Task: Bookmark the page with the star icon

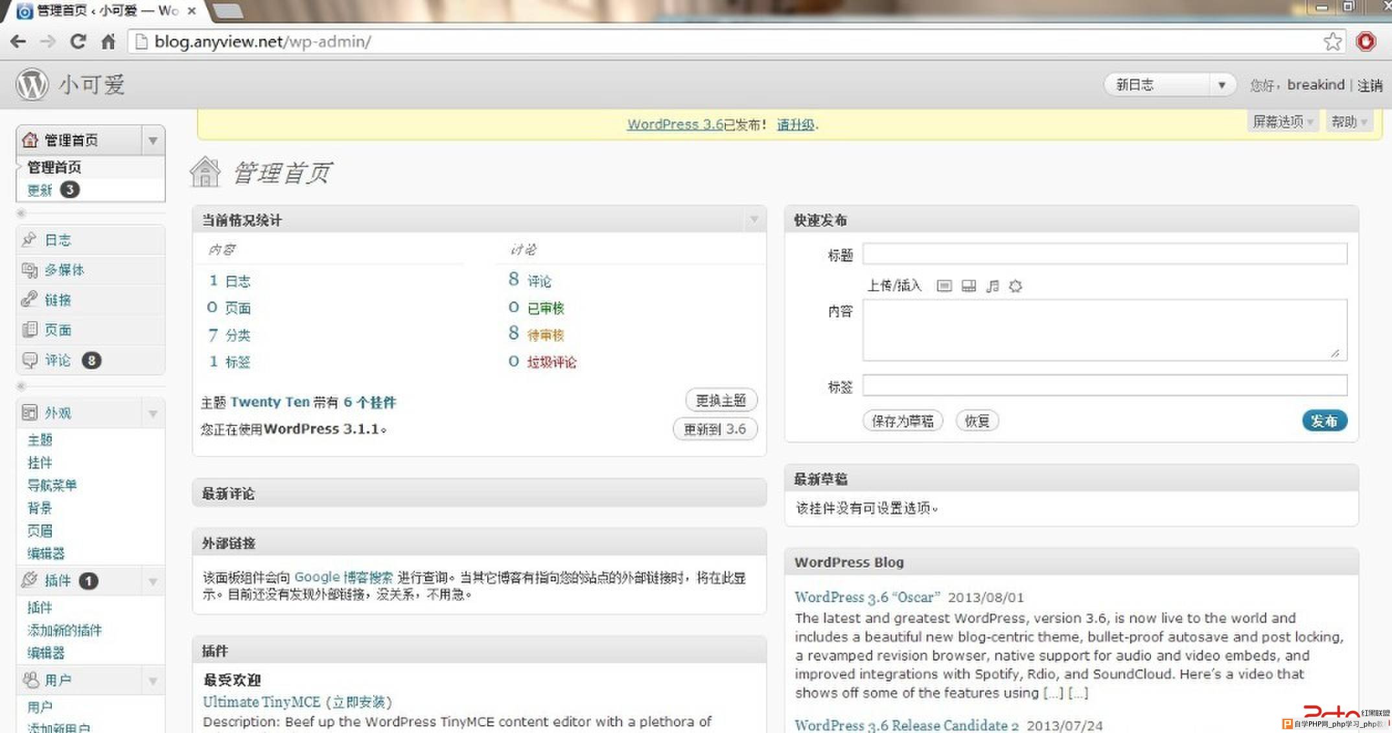Action: (1332, 42)
